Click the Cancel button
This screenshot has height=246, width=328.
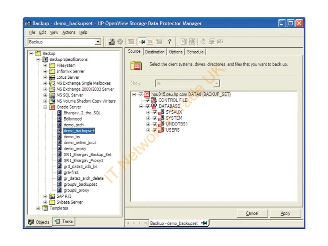[252, 213]
